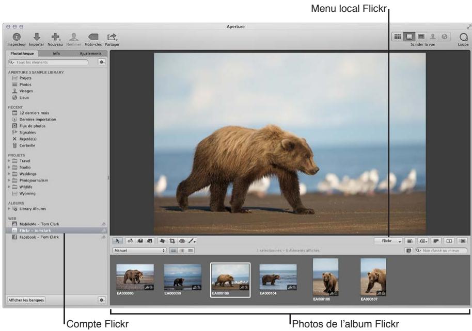Image resolution: width=472 pixels, height=331 pixels.
Task: Select the Lift tool
Action: 140,241
